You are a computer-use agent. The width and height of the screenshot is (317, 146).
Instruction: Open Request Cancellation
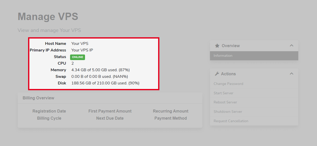pos(231,121)
